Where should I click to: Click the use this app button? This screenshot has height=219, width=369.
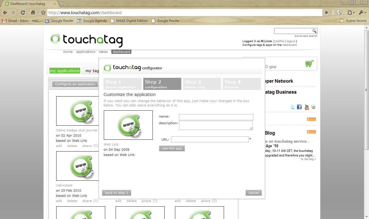172,148
